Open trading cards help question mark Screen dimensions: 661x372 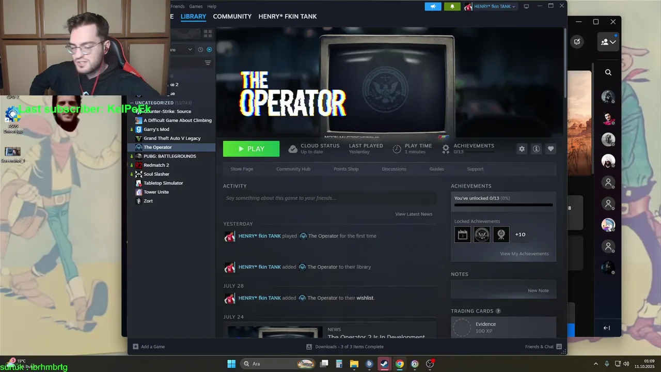[x=498, y=311]
